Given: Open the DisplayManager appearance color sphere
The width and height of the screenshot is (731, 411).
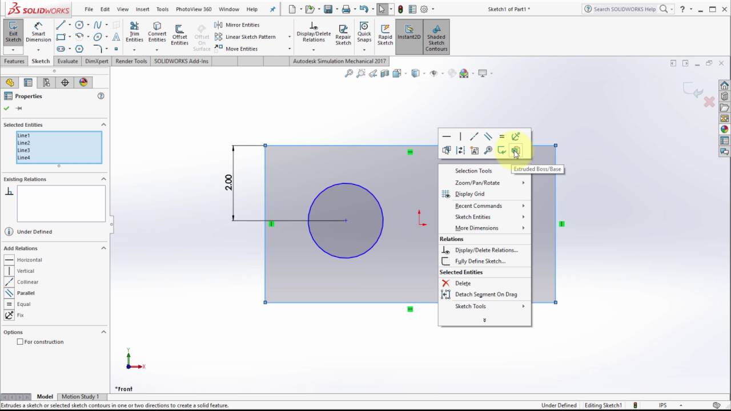Looking at the screenshot, I should pyautogui.click(x=82, y=82).
